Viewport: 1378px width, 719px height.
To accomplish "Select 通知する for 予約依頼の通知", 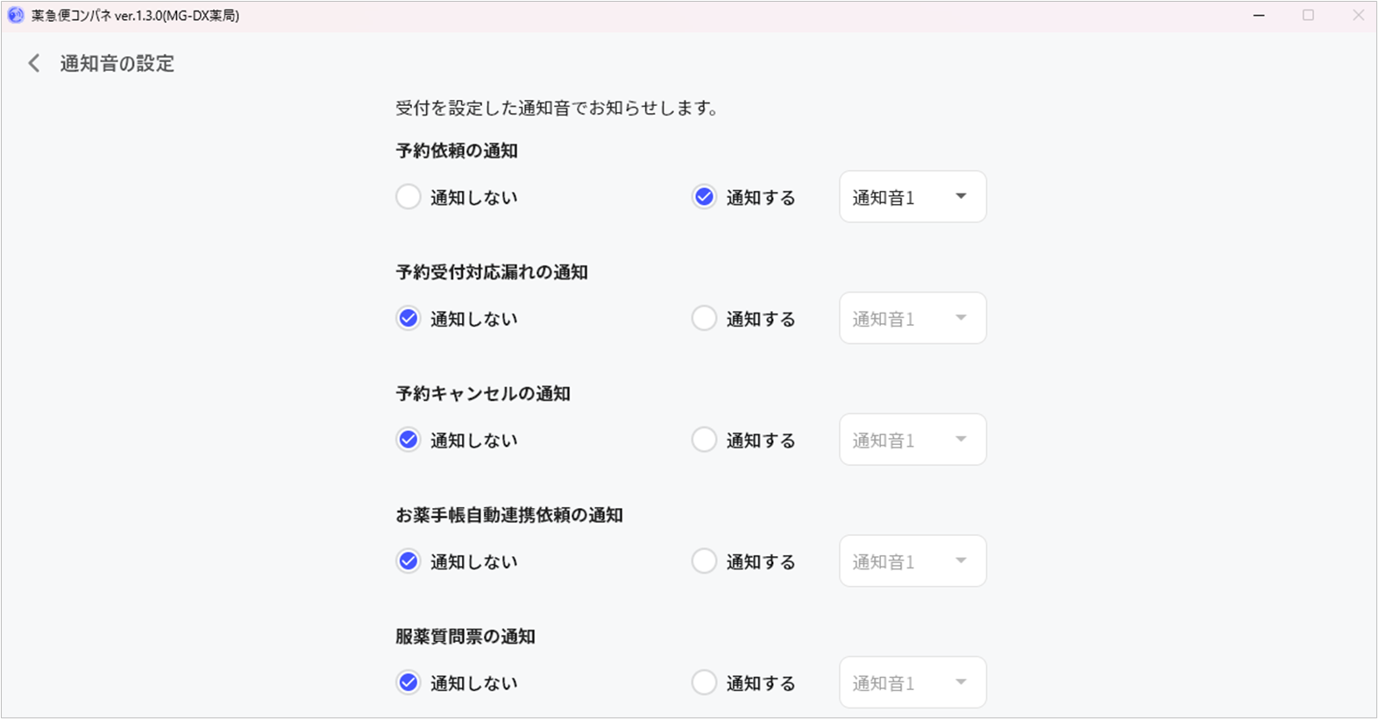I will coord(704,197).
